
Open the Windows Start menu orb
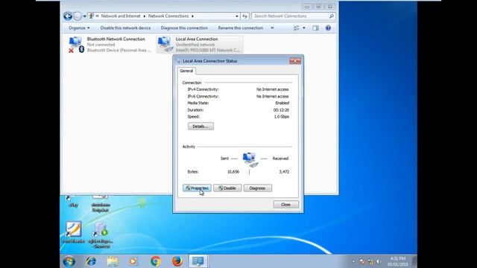69,261
